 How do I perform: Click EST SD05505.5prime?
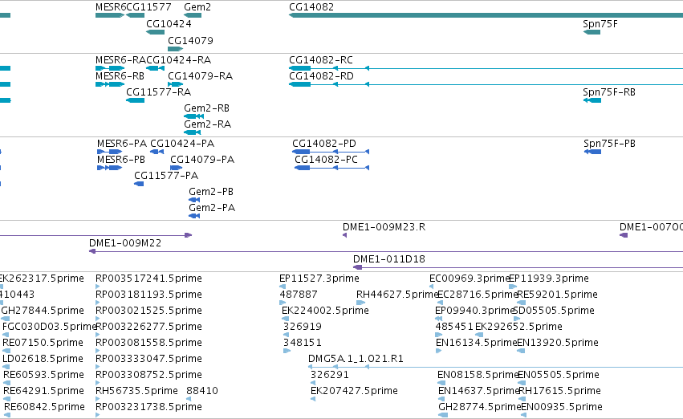(x=554, y=311)
